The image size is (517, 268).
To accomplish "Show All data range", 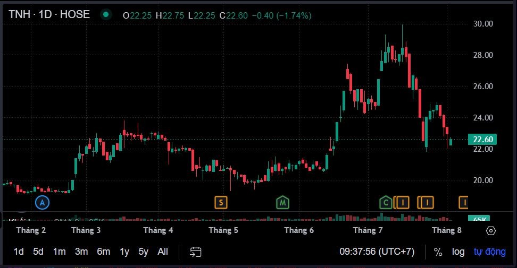I will click(x=163, y=252).
